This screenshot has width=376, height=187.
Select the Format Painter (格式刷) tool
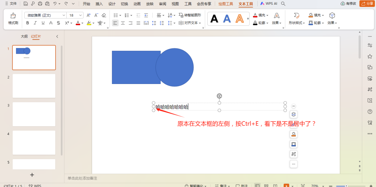[13, 18]
